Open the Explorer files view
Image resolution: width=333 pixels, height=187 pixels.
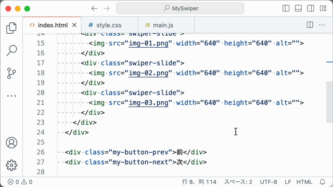point(11,28)
